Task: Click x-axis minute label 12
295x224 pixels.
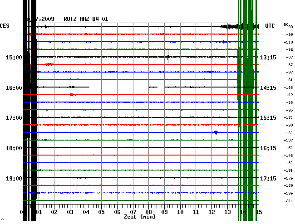Action: (211, 212)
